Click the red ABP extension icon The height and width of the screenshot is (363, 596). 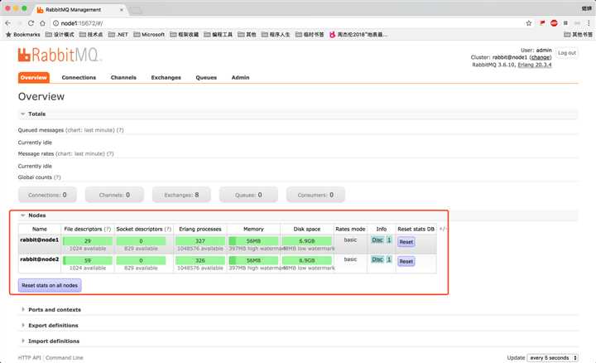pyautogui.click(x=554, y=23)
